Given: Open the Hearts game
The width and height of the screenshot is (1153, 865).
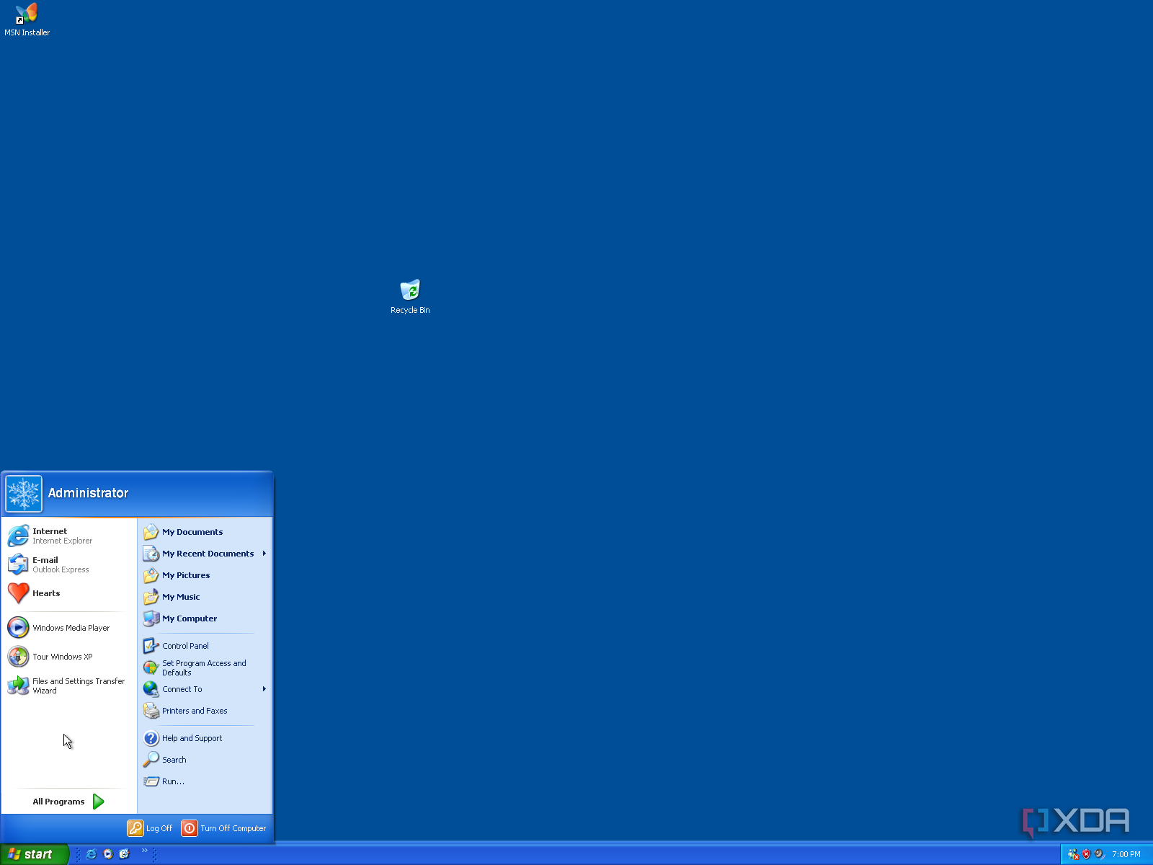Looking at the screenshot, I should coord(69,593).
